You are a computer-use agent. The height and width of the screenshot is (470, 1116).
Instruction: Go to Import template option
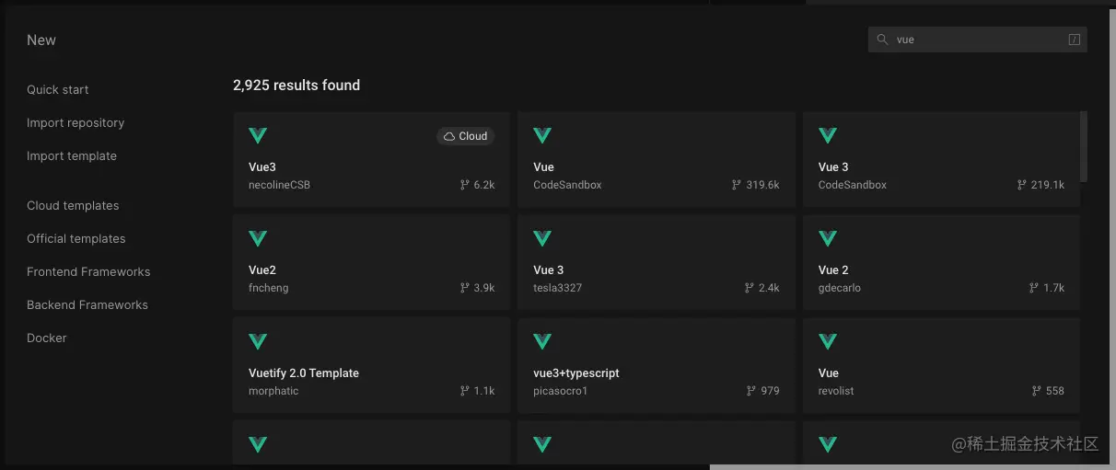click(x=72, y=155)
